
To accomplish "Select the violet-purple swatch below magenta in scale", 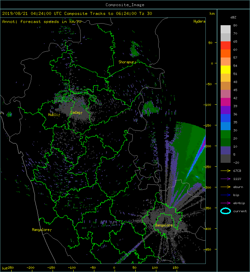I will [225, 110].
